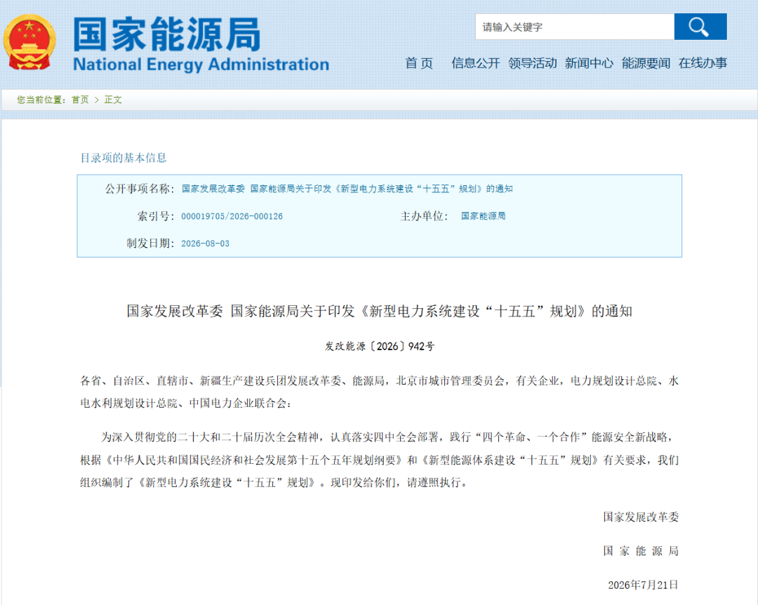758x605 pixels.
Task: Click the national emblem logo
Action: [x=29, y=43]
